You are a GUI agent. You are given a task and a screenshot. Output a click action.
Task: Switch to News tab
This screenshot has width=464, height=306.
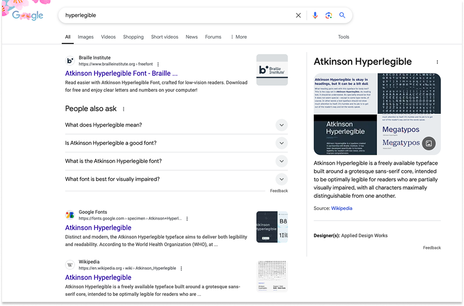(x=192, y=37)
